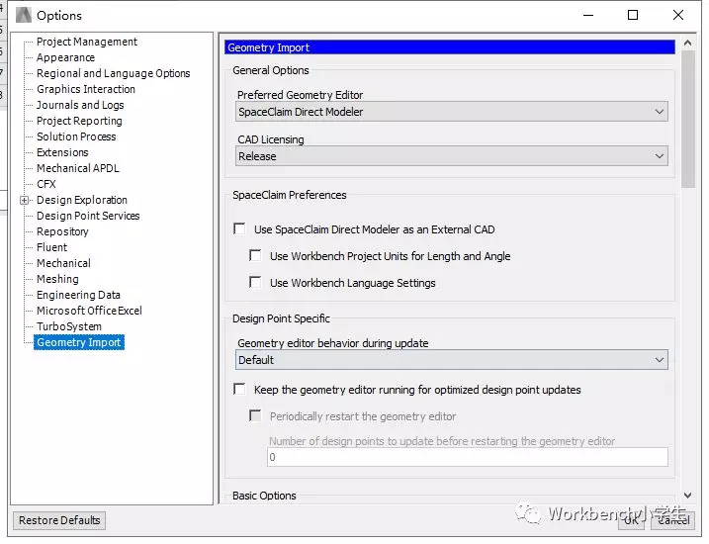Enable SpaceClaim Direct Modeler as External CAD
Screen dimensions: 709x544
[x=239, y=228]
